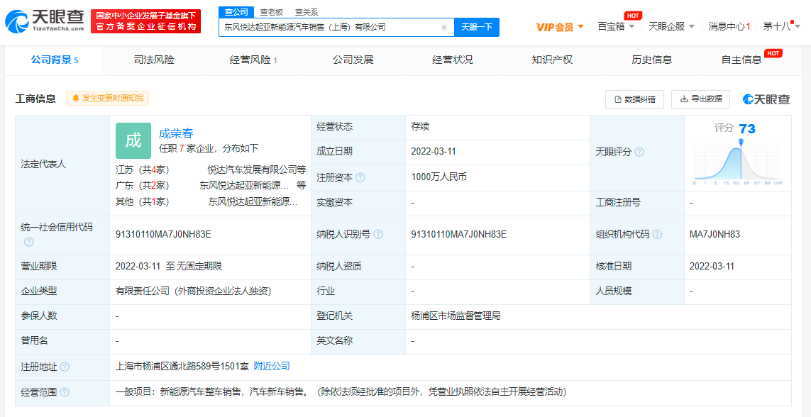Click the Tianyancha watermark logo in 工商信息 header

point(766,99)
